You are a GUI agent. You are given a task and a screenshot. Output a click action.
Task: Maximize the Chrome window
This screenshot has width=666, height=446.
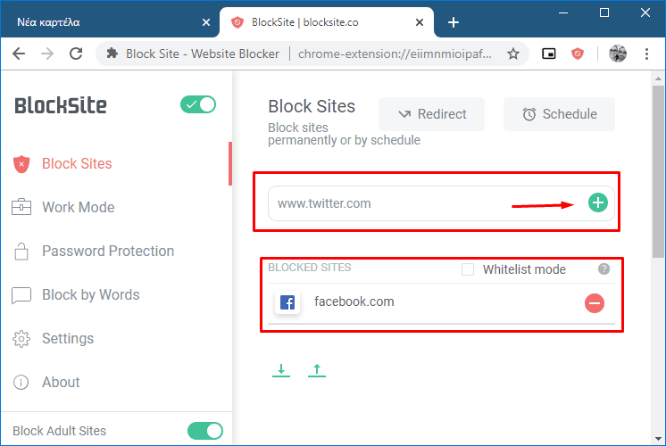click(x=604, y=12)
